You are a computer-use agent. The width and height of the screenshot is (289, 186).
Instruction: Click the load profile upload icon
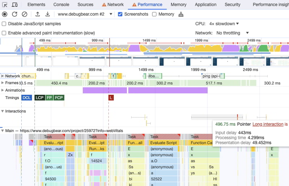click(x=38, y=14)
